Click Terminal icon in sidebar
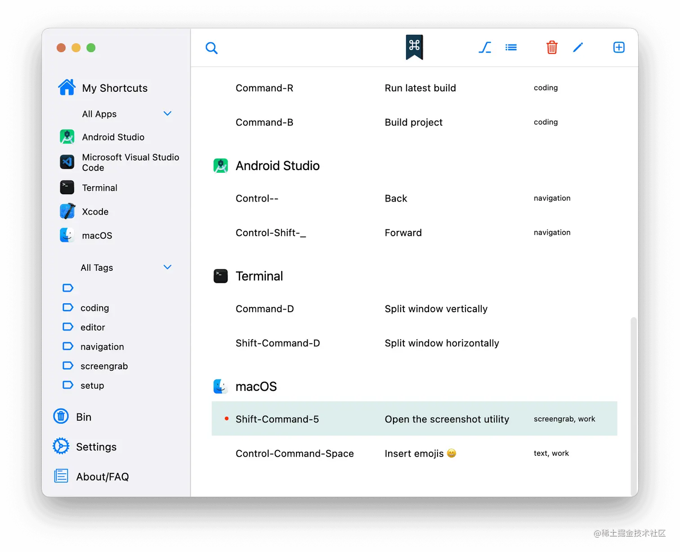Viewport: 680px width, 552px height. point(67,188)
